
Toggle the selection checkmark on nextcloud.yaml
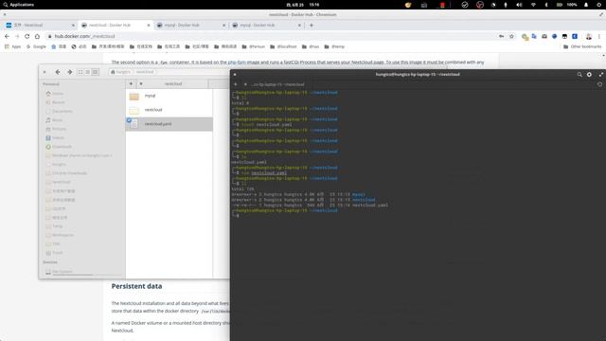click(x=129, y=120)
